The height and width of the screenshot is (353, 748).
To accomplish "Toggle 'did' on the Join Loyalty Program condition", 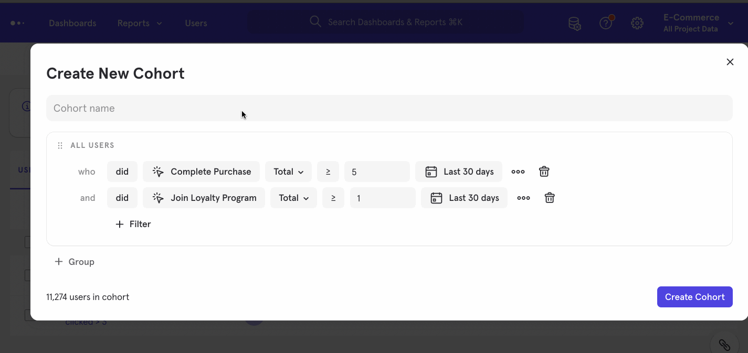I will tap(122, 198).
